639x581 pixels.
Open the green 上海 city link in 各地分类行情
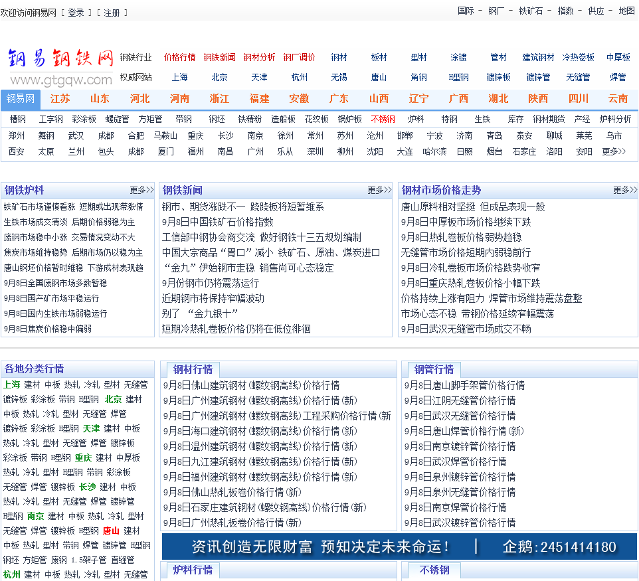(11, 384)
